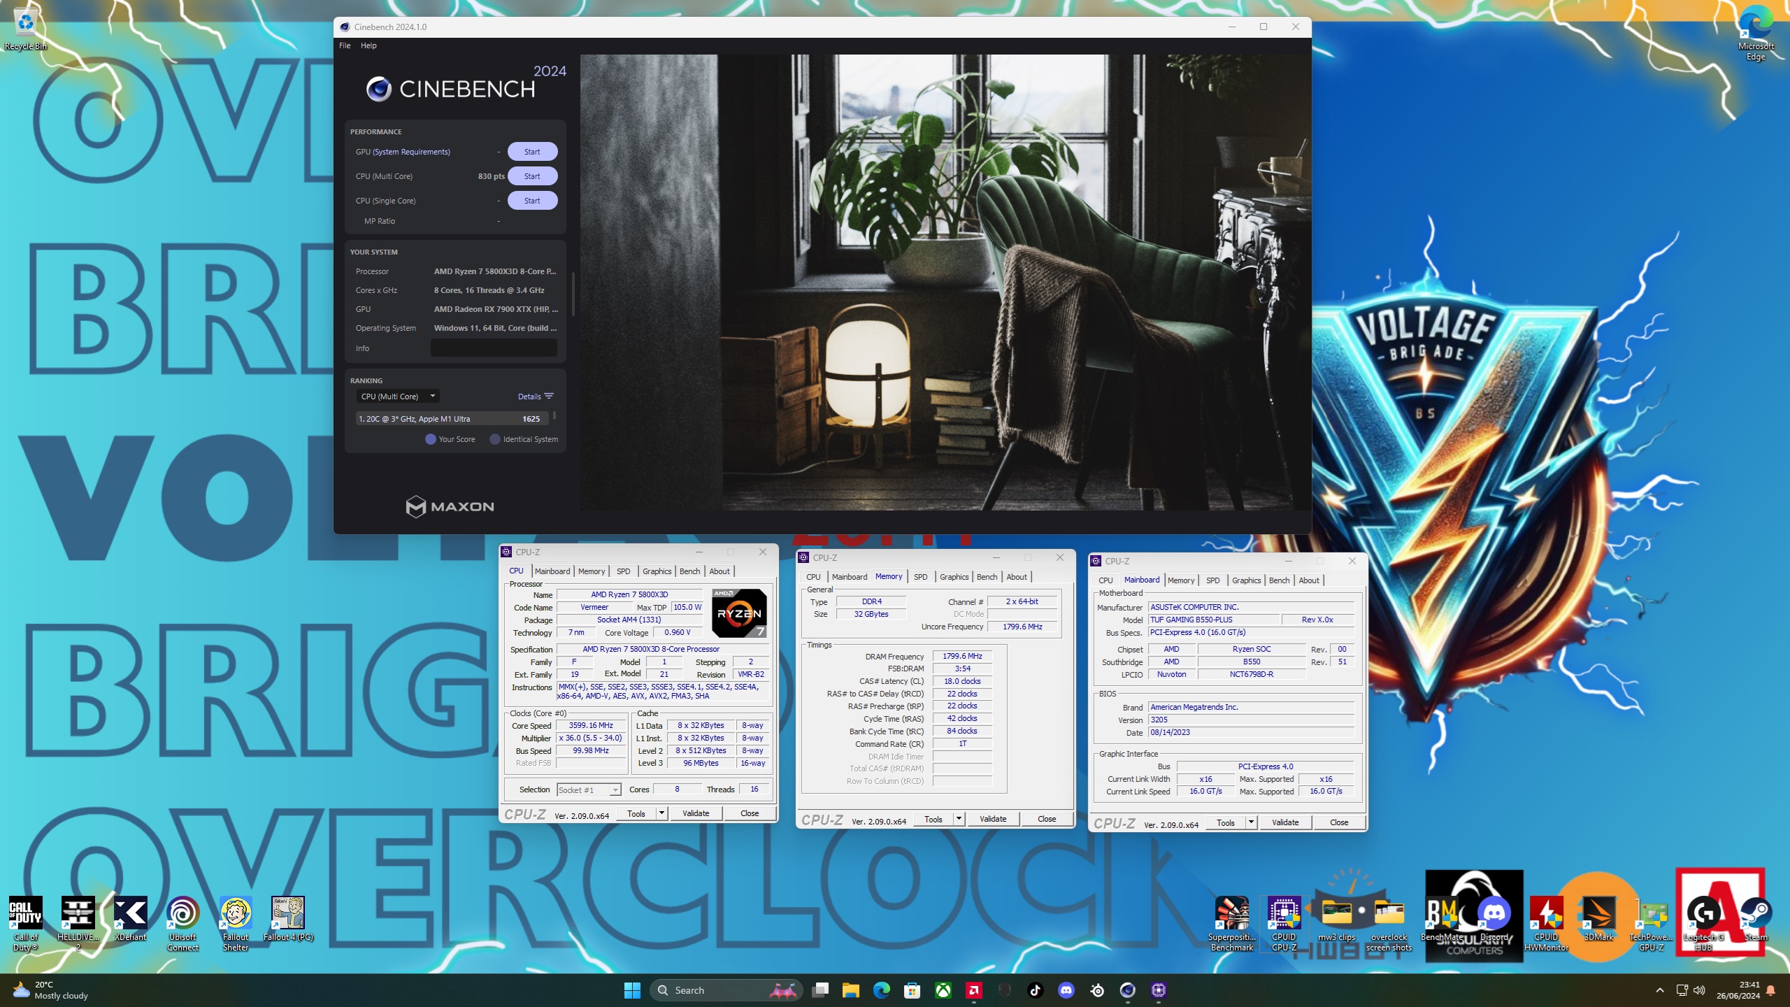Open SPD tab in Memory CPU-Z window
The width and height of the screenshot is (1790, 1007).
pyautogui.click(x=920, y=577)
